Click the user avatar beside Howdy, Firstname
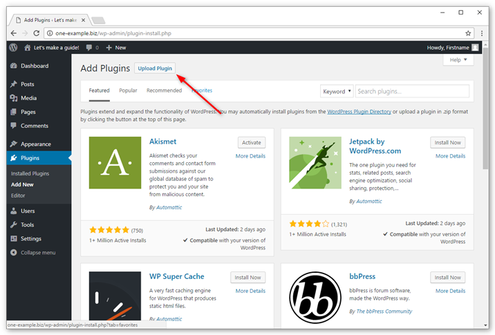The height and width of the screenshot is (335, 495). (475, 48)
